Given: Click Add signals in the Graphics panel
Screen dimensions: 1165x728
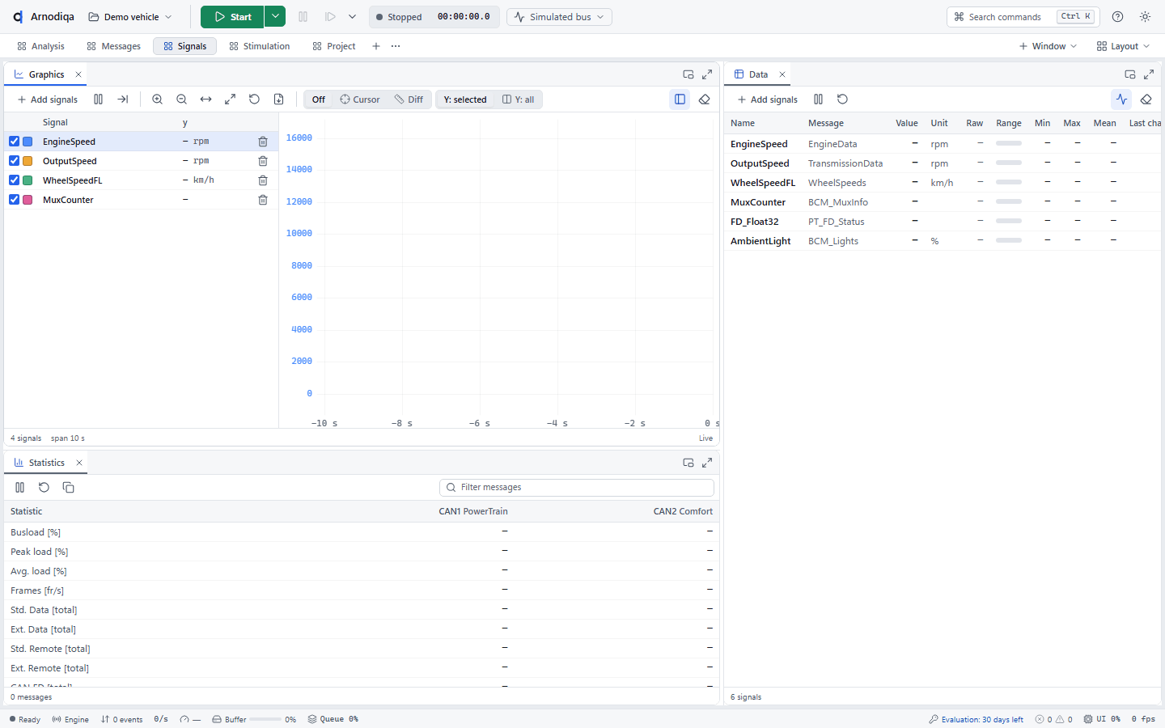Looking at the screenshot, I should 48,99.
